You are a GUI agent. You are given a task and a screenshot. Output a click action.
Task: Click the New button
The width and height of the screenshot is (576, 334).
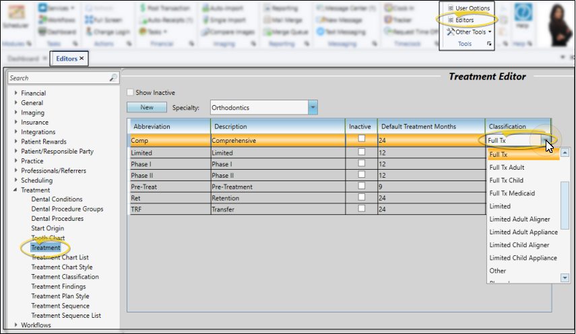pyautogui.click(x=146, y=108)
